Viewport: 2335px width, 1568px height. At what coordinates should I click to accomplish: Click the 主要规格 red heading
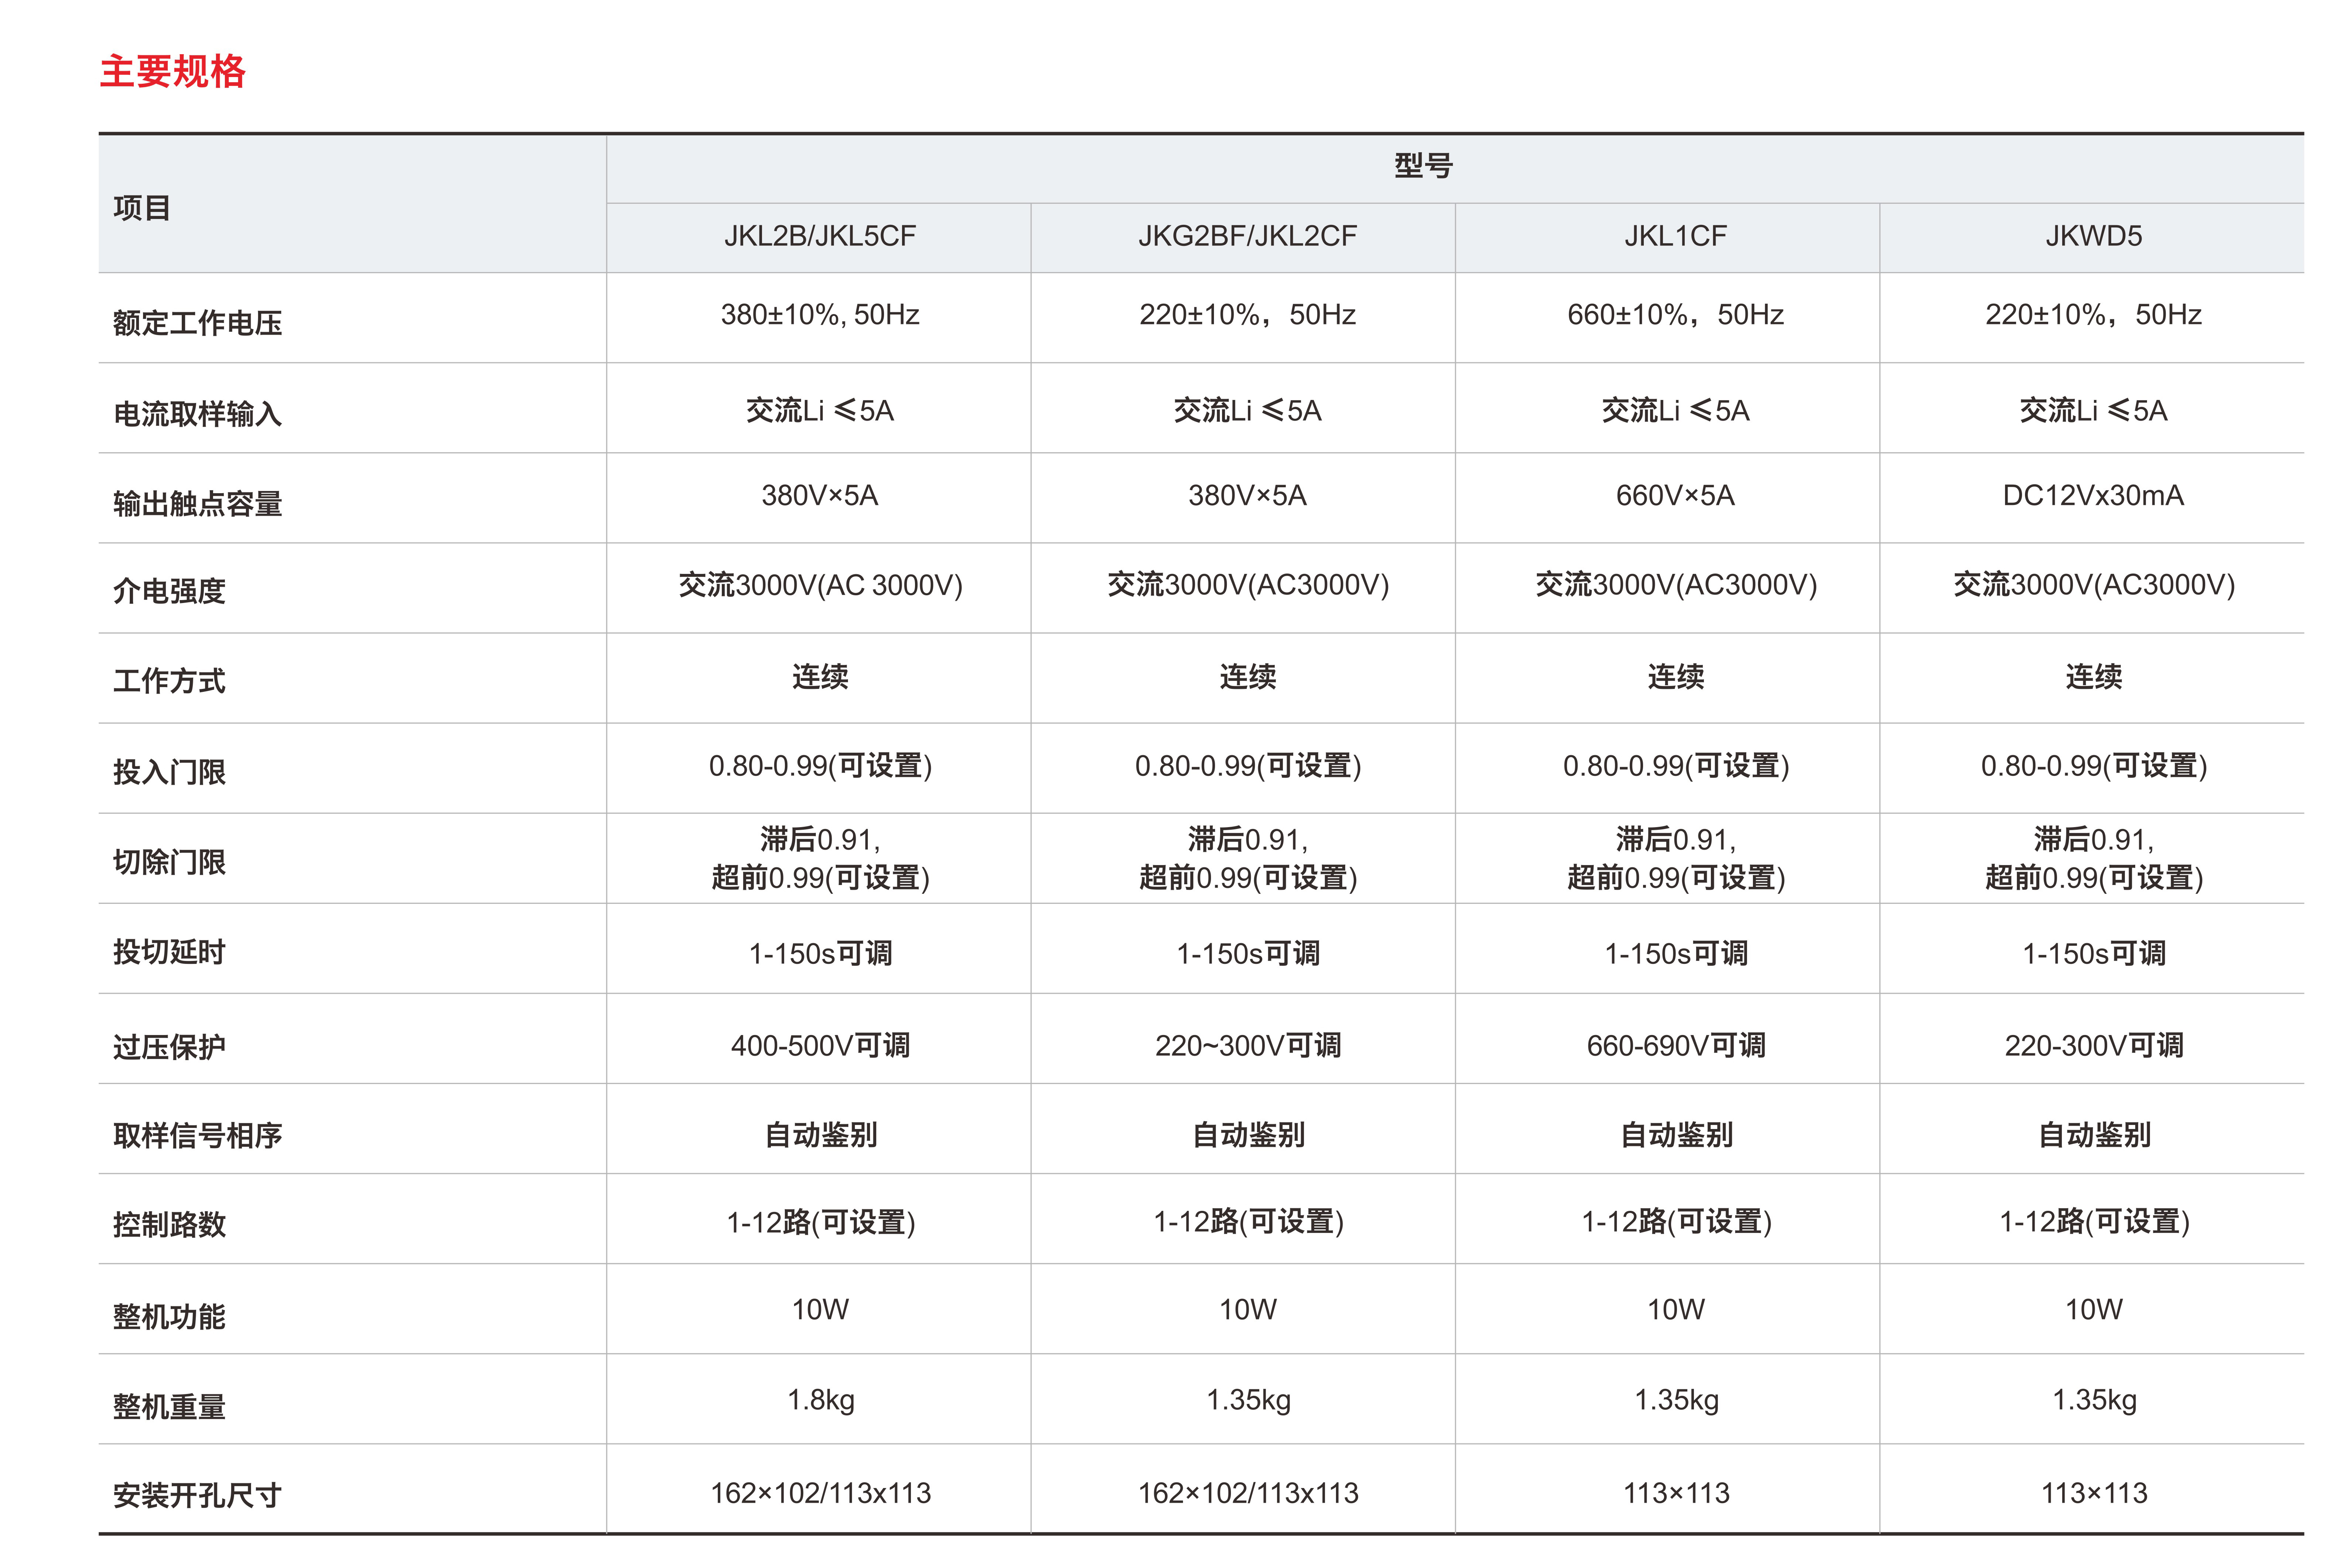tap(172, 72)
